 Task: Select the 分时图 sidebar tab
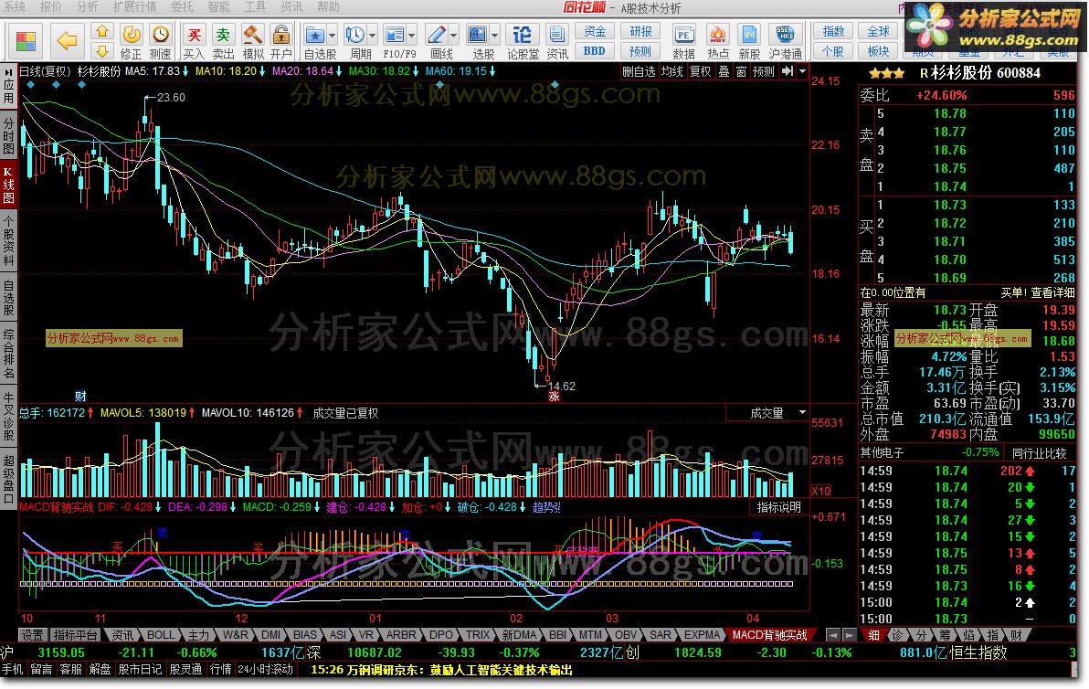click(x=8, y=135)
